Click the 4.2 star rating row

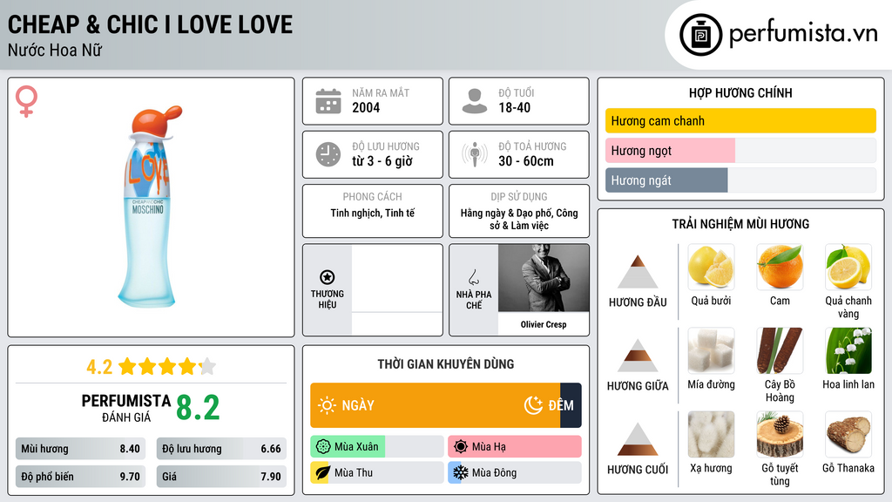coord(151,367)
